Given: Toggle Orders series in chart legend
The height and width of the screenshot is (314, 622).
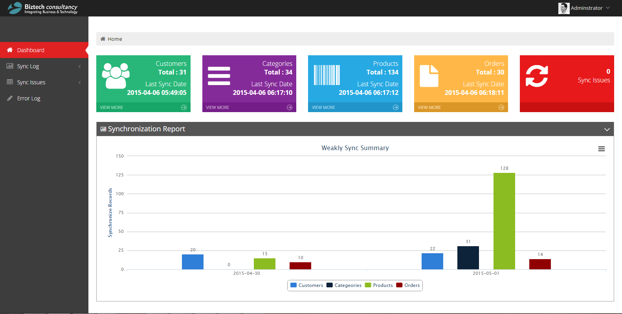Looking at the screenshot, I should 408,285.
